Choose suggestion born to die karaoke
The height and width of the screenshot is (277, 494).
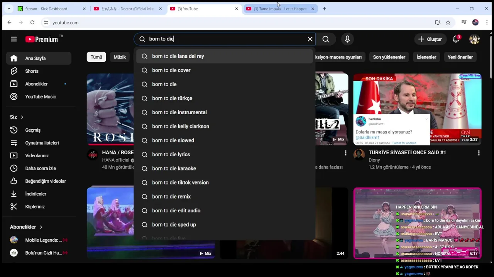[224, 169]
